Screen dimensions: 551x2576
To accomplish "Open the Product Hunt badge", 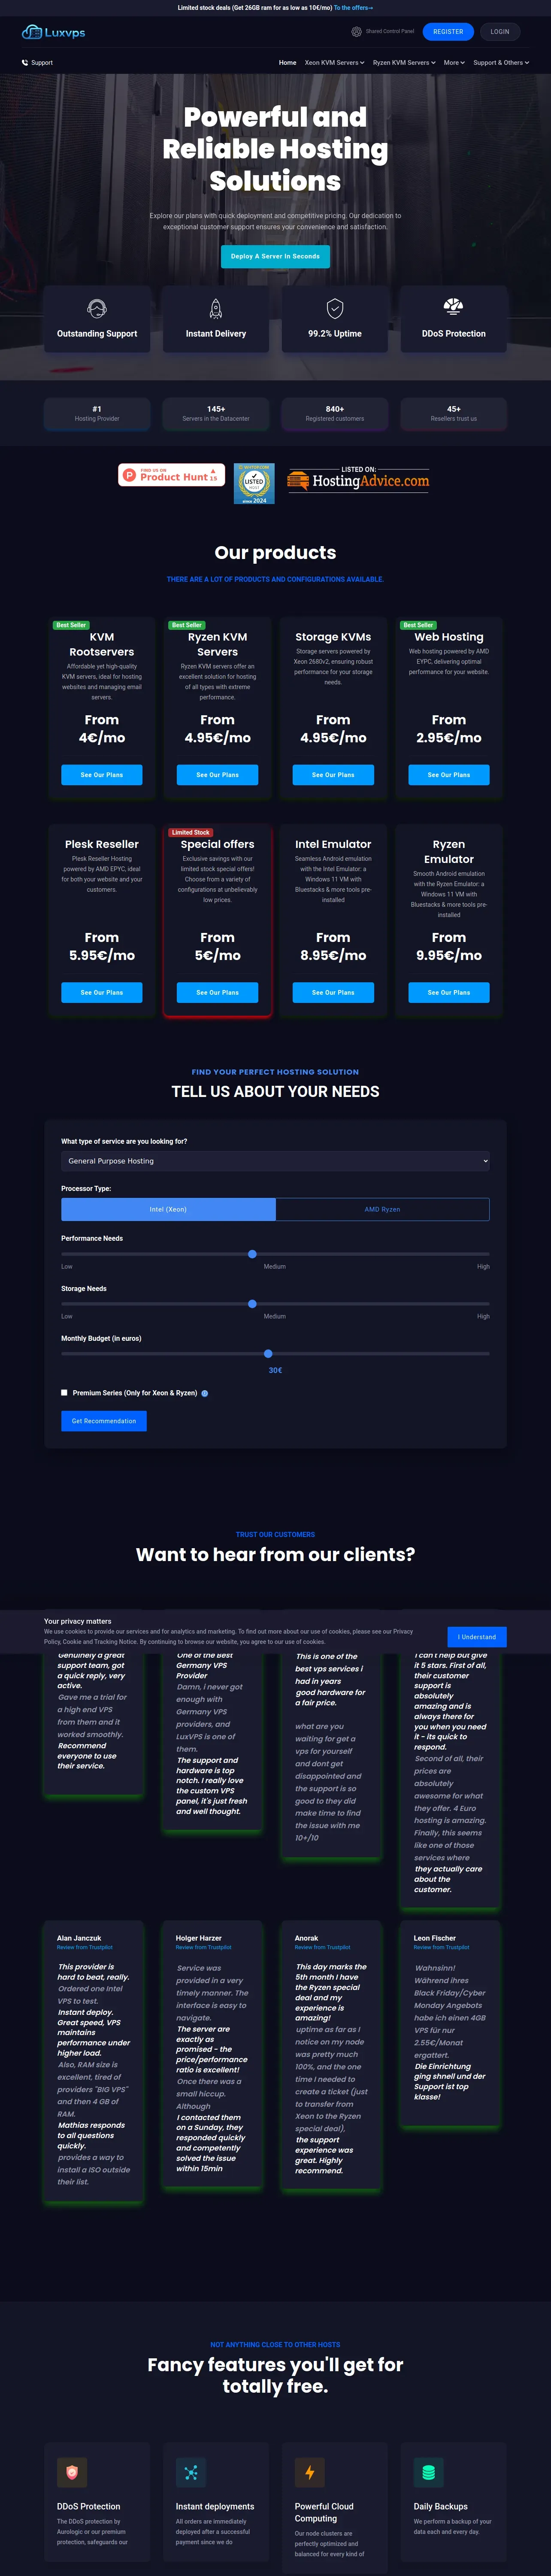I will click(x=171, y=474).
